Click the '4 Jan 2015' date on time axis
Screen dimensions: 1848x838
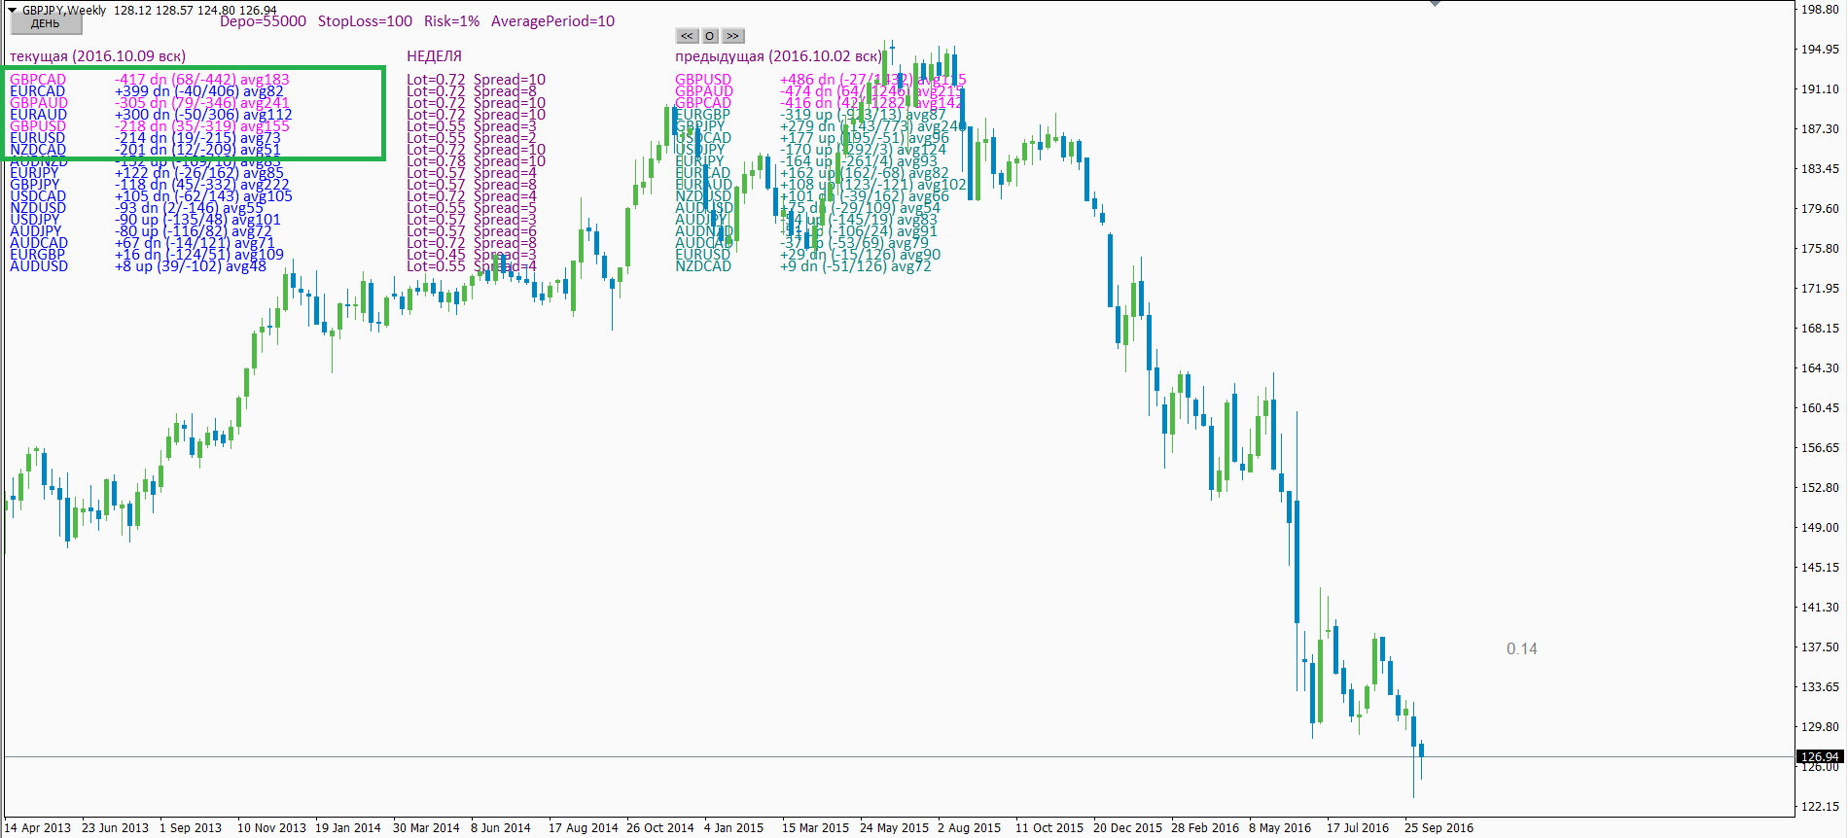point(734,828)
